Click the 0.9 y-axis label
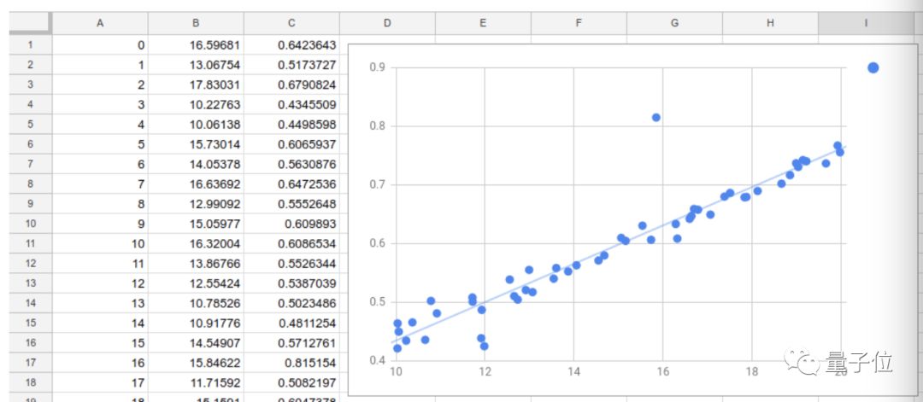923x402 pixels. point(378,67)
